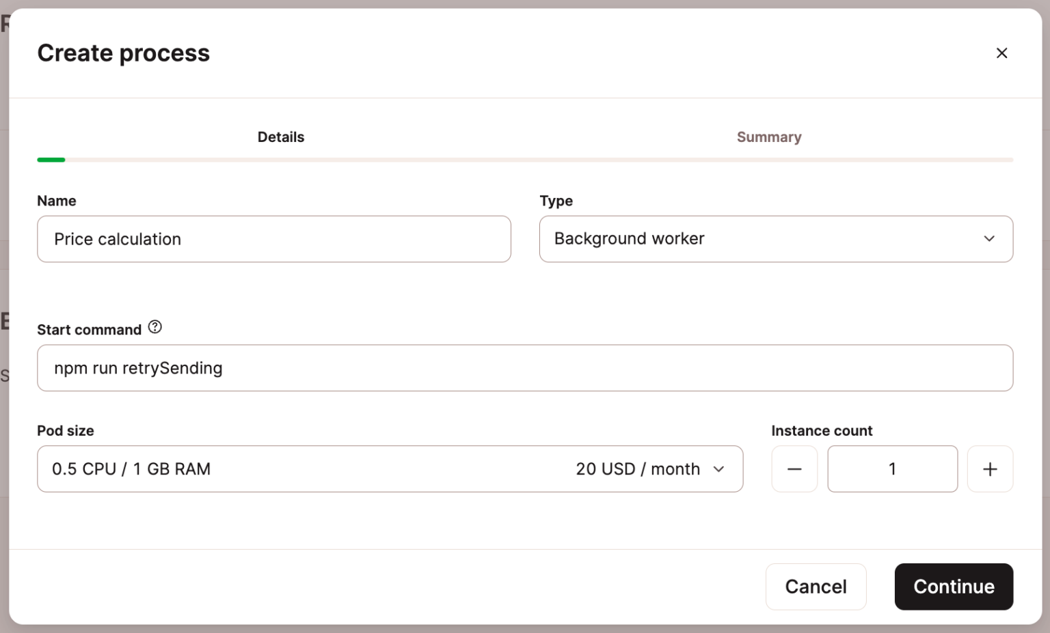Image resolution: width=1050 pixels, height=633 pixels.
Task: Click the close X on Create process dialog
Action: pyautogui.click(x=1001, y=53)
